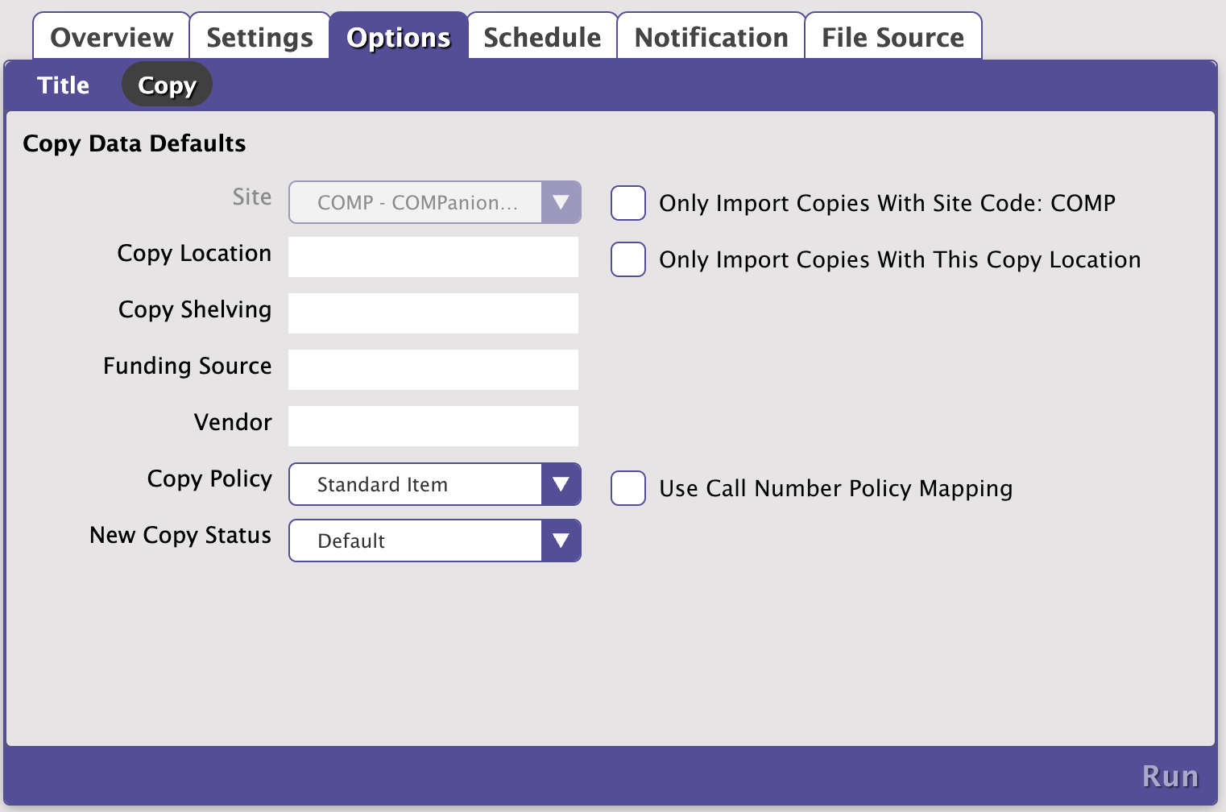This screenshot has width=1226, height=812.
Task: Open the Settings tab
Action: click(x=259, y=37)
